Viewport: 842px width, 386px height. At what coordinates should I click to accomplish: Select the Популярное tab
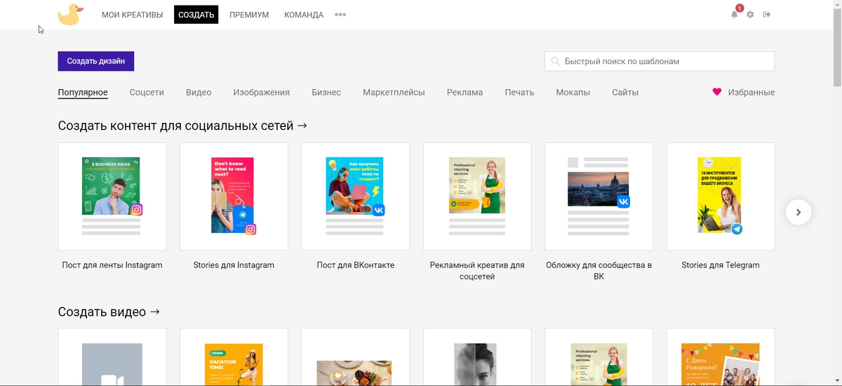(x=83, y=93)
